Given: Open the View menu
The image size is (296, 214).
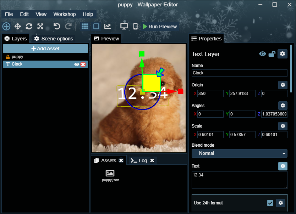Looking at the screenshot, I should pyautogui.click(x=41, y=14).
